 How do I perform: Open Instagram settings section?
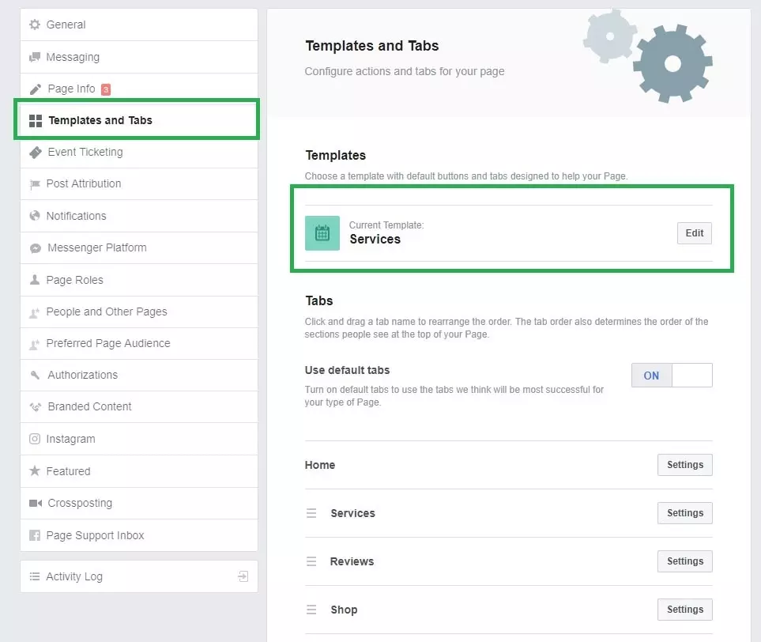coord(139,439)
